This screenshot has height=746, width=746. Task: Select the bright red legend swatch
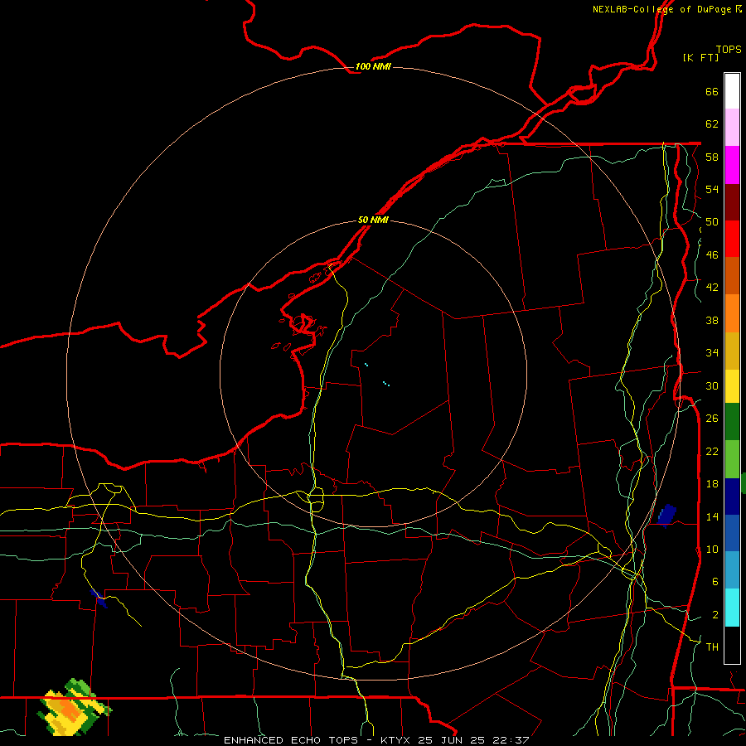click(732, 239)
